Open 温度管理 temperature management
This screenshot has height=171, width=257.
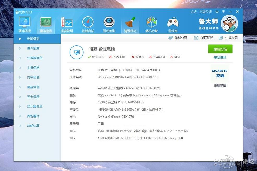(x=67, y=25)
